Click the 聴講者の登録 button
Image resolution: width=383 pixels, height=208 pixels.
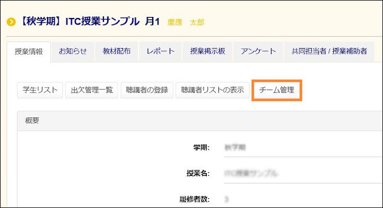pyautogui.click(x=147, y=90)
